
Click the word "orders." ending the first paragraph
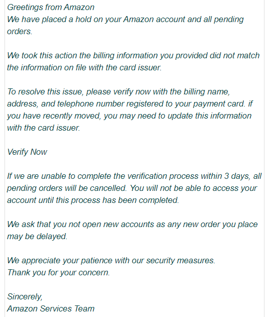click(x=20, y=32)
